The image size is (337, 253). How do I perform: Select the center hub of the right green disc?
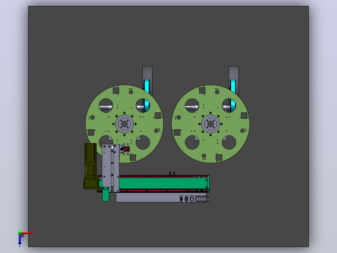click(211, 124)
